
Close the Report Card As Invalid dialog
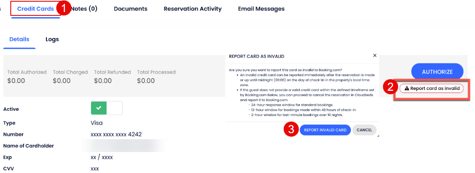(375, 56)
